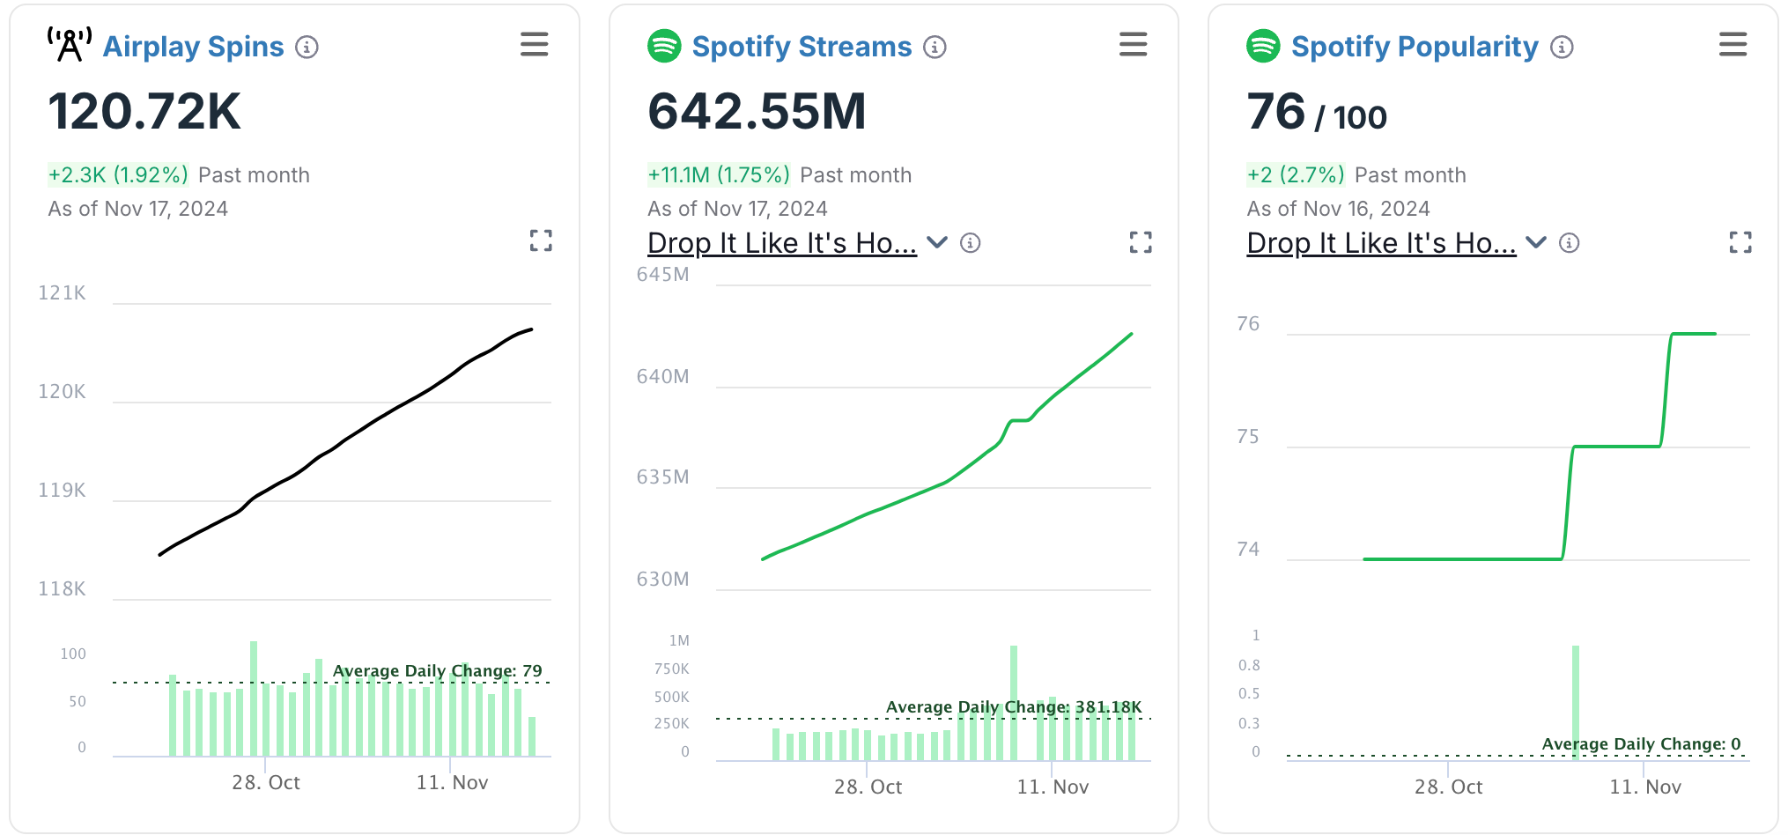This screenshot has width=1788, height=835.
Task: Expand Spotify Popularity chart to fullscreen
Action: 1740,242
